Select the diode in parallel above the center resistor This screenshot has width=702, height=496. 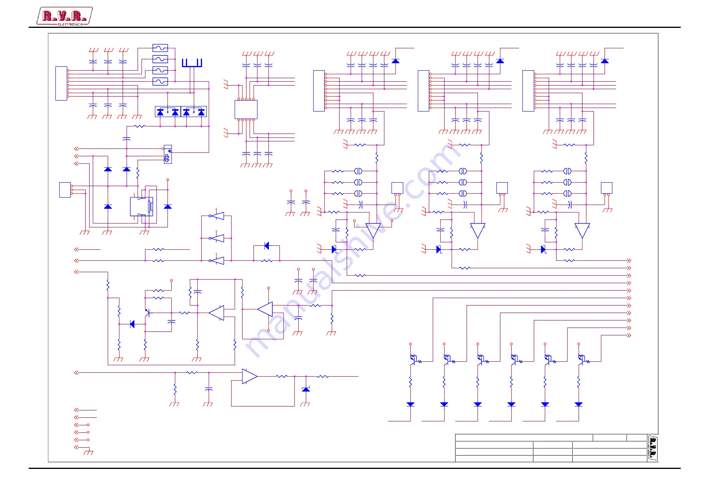267,246
